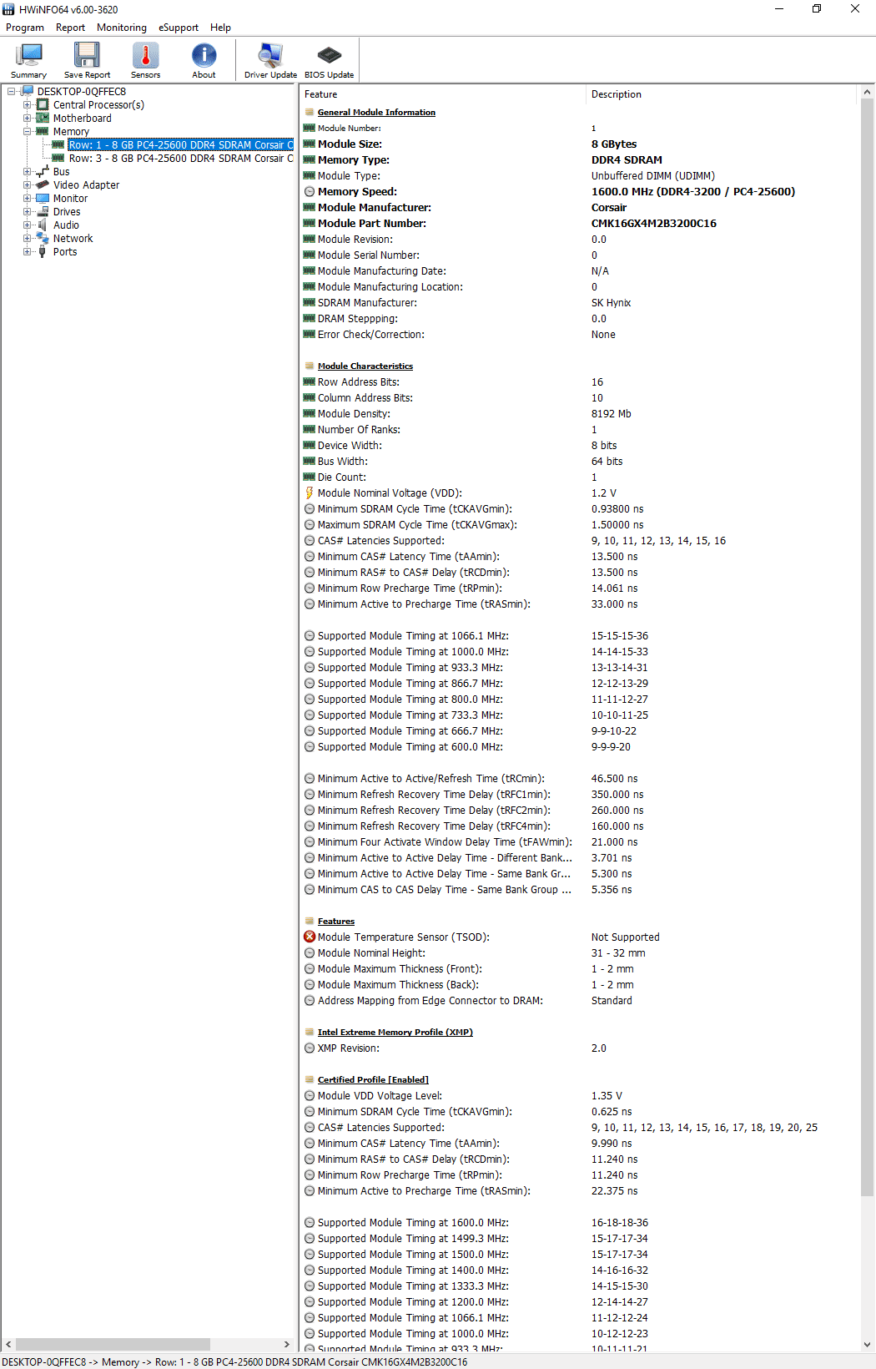The image size is (876, 1369).
Task: Click the Network tree icon
Action: pos(43,239)
